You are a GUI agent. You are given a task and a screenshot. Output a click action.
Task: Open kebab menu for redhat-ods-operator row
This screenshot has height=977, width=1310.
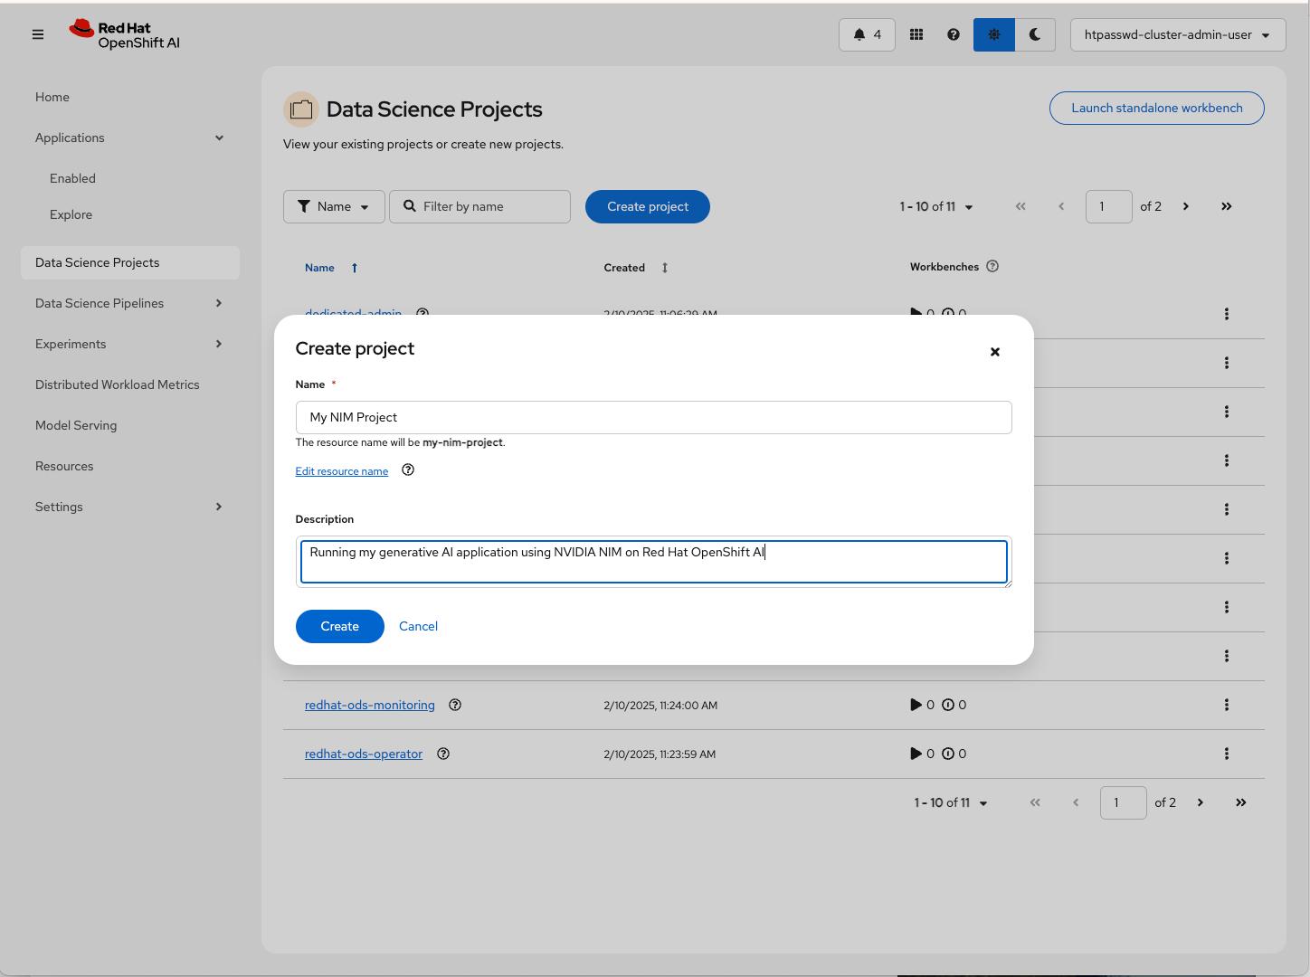point(1226,754)
